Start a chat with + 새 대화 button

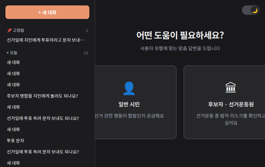[47, 12]
